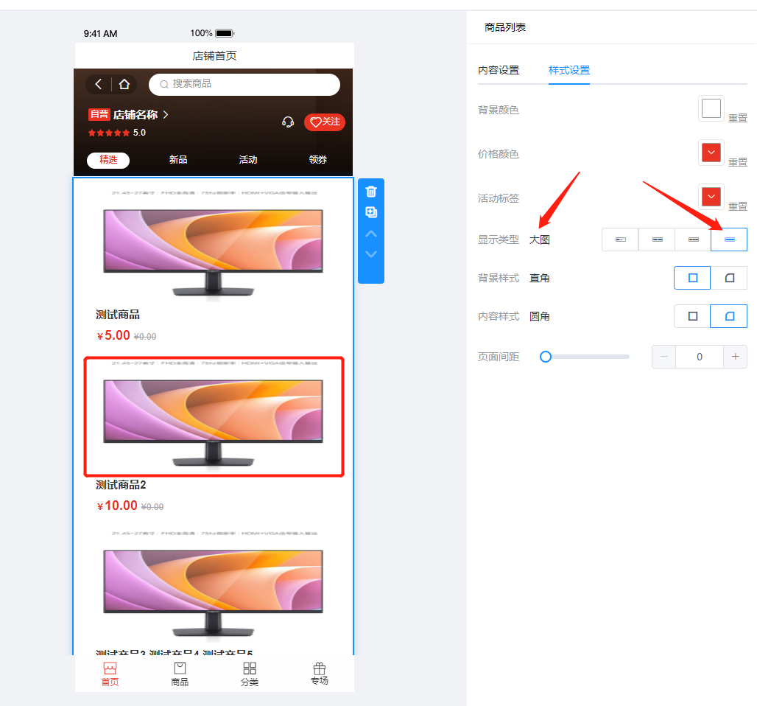Click the 测试商品 monitor image

point(214,245)
